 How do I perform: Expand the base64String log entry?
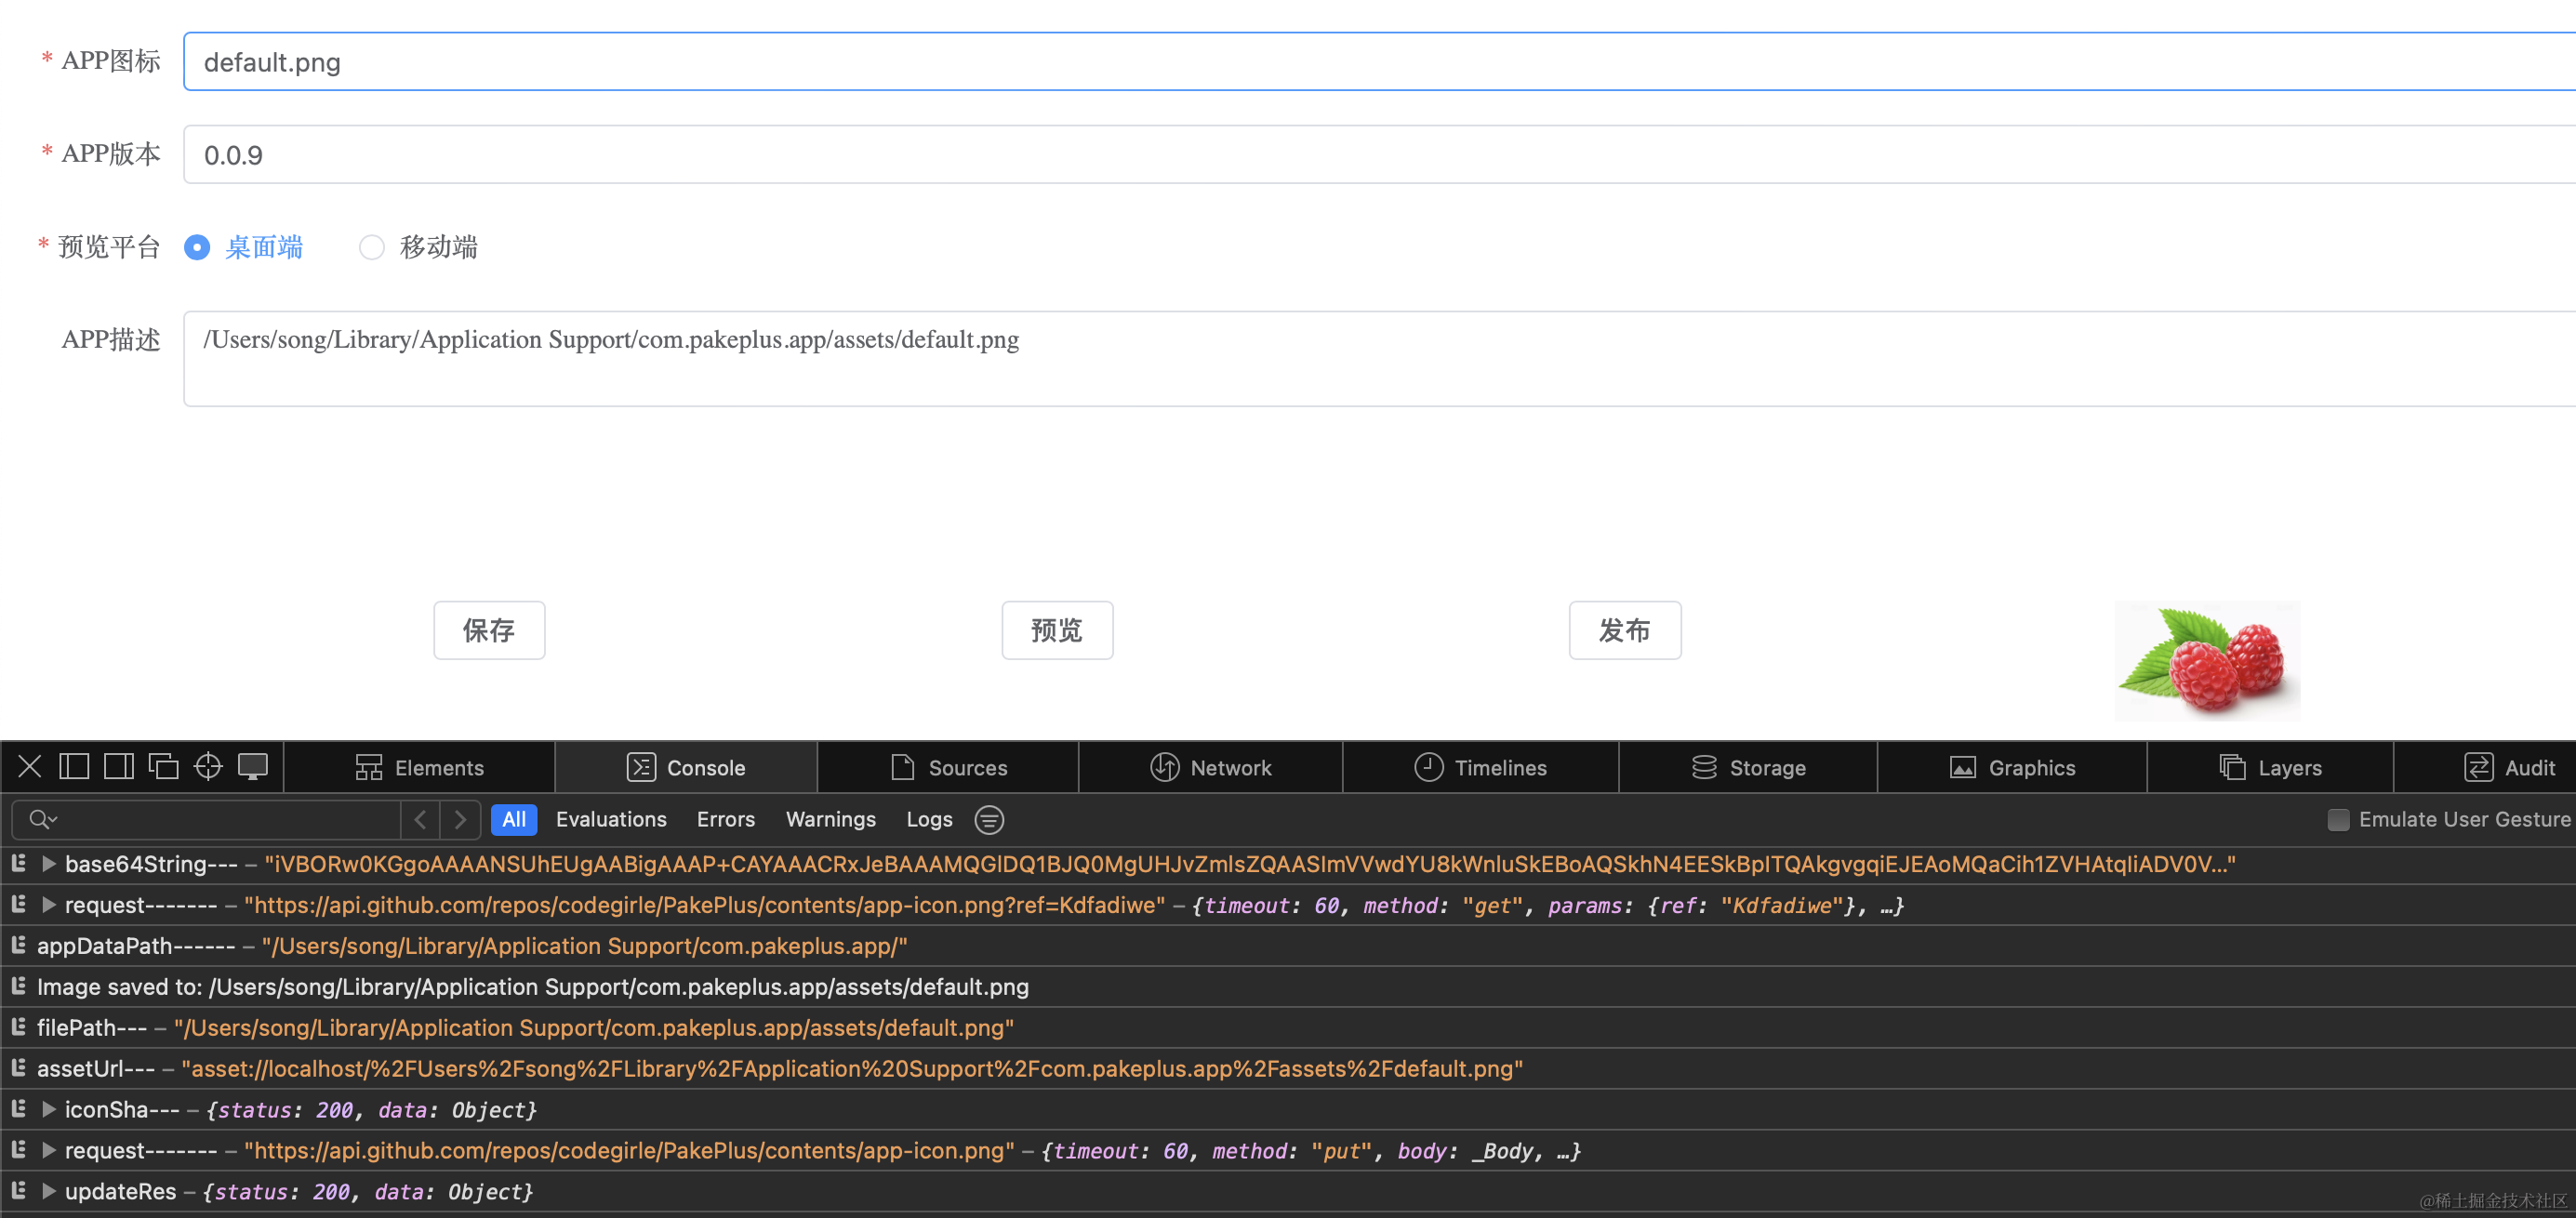click(x=48, y=864)
